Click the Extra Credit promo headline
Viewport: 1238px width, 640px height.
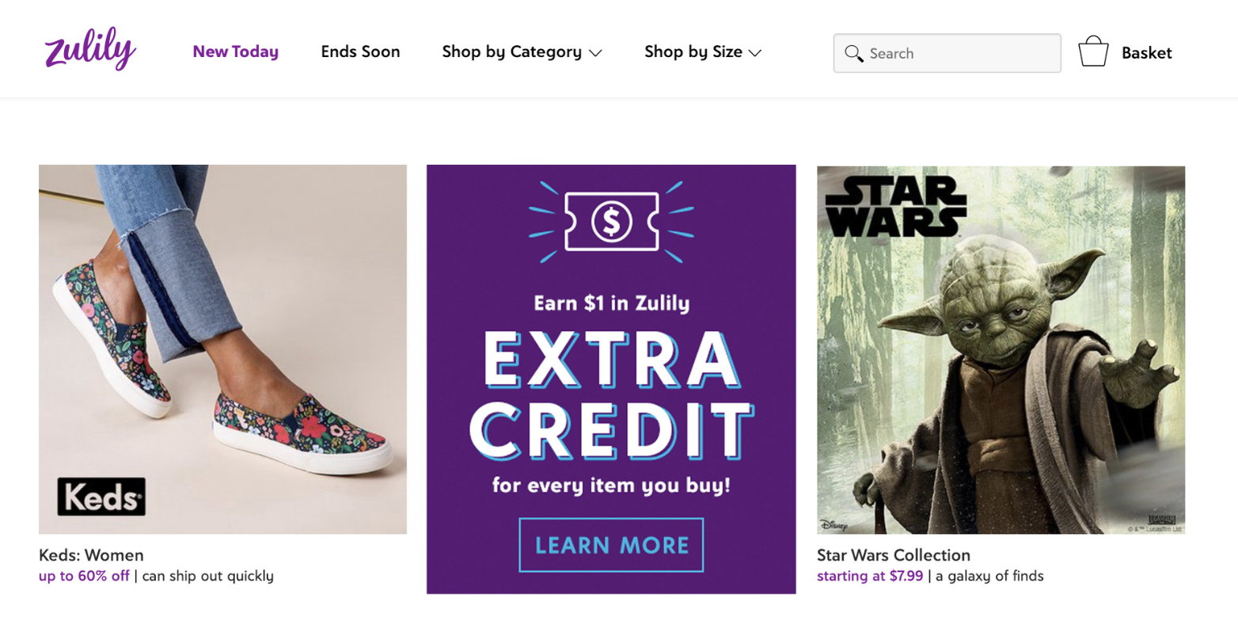(x=611, y=396)
